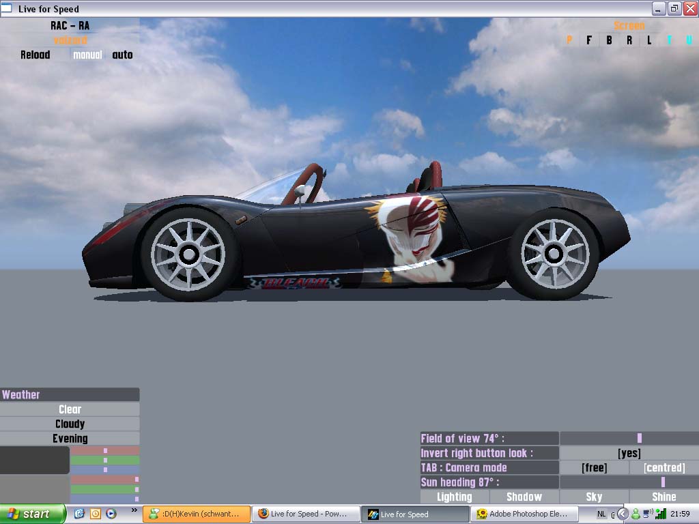699x524 pixels.
Task: Adjust the second color's red slider
Action: coord(104,480)
